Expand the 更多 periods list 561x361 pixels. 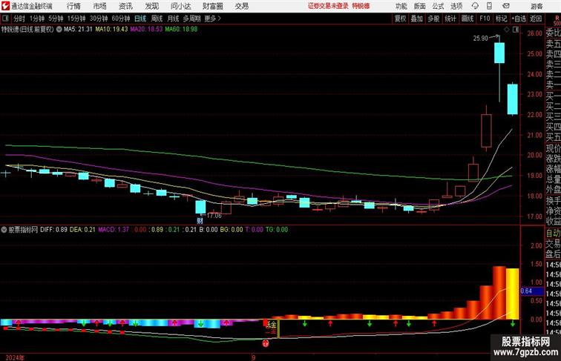pos(212,19)
